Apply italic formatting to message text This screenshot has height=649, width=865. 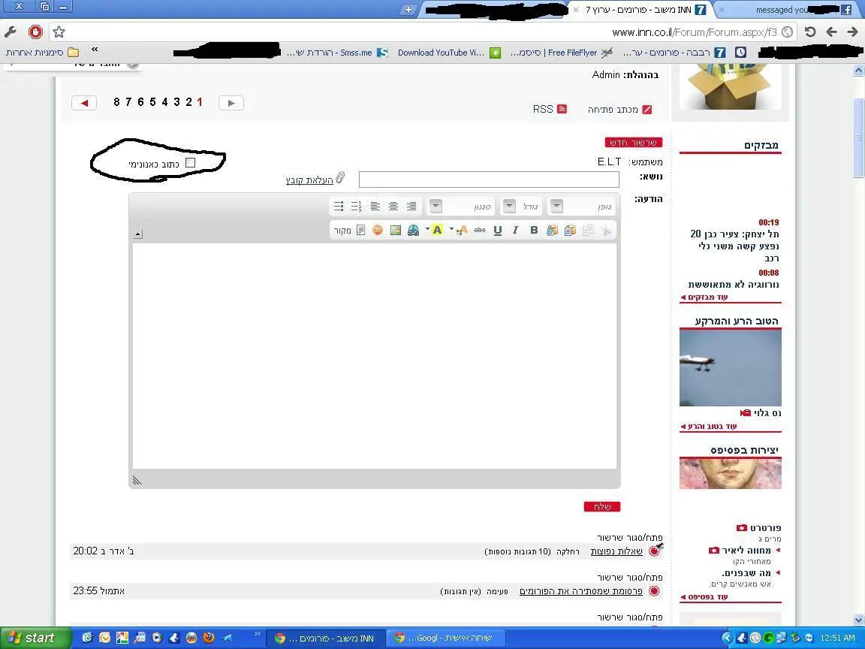click(515, 231)
